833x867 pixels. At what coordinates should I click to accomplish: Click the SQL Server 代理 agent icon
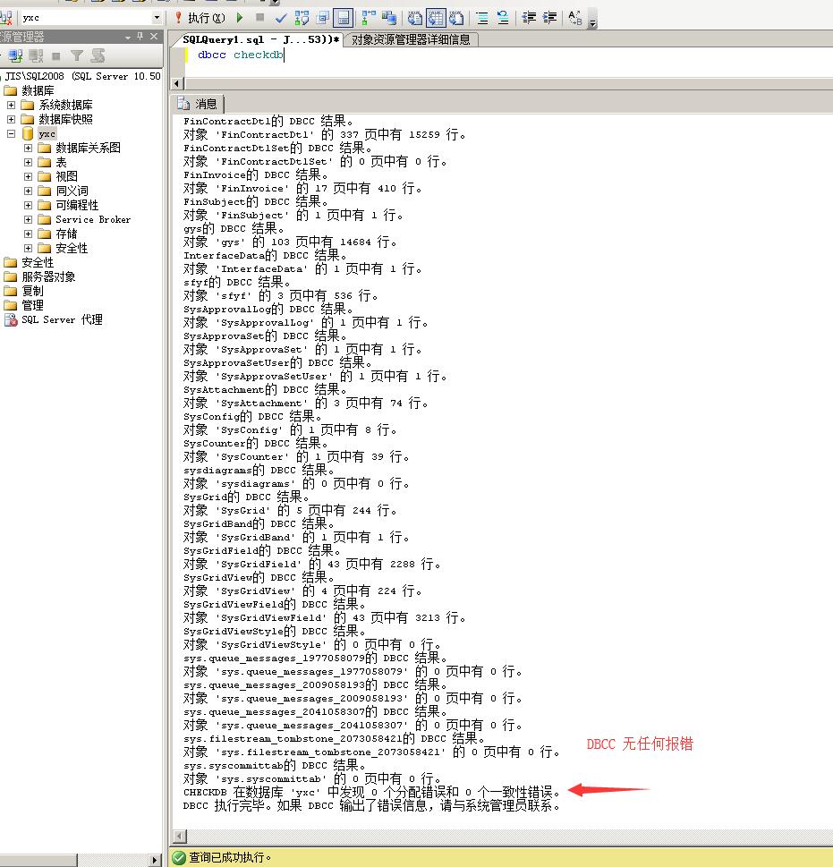click(11, 319)
